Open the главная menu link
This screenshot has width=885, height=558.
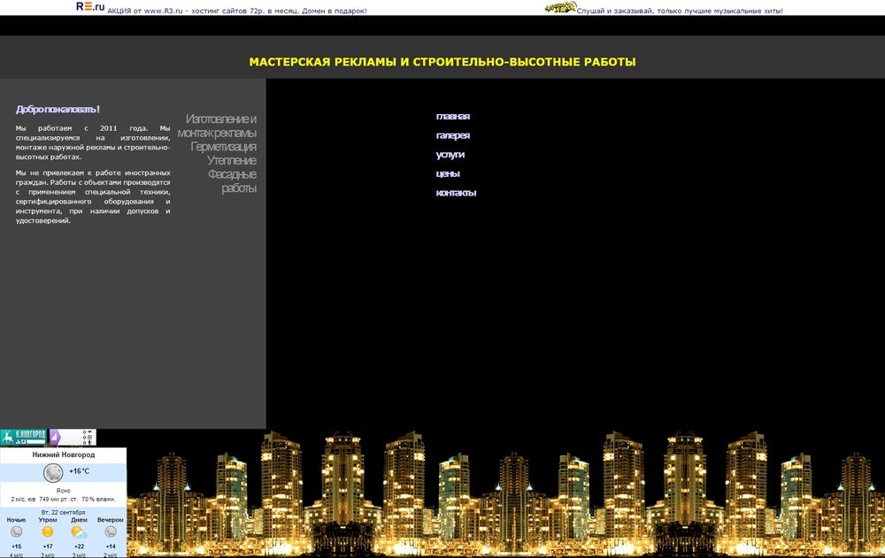[x=452, y=116]
